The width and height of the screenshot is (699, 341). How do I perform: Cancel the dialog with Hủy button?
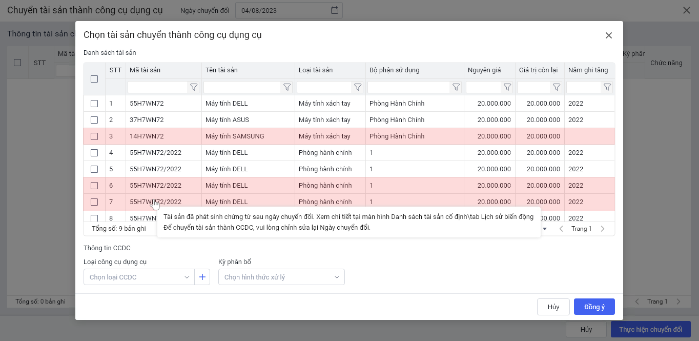553,307
